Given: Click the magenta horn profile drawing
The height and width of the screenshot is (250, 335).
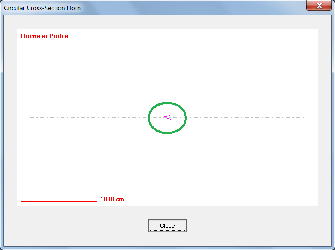Looking at the screenshot, I should pos(166,117).
